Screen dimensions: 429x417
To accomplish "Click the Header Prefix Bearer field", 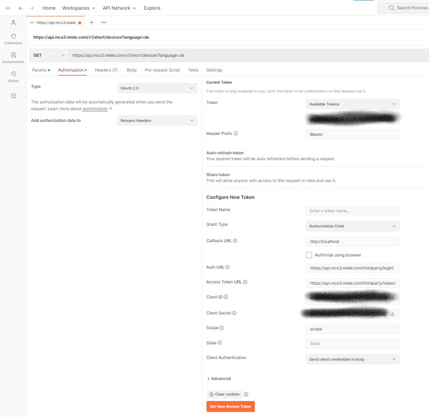I will pyautogui.click(x=353, y=134).
